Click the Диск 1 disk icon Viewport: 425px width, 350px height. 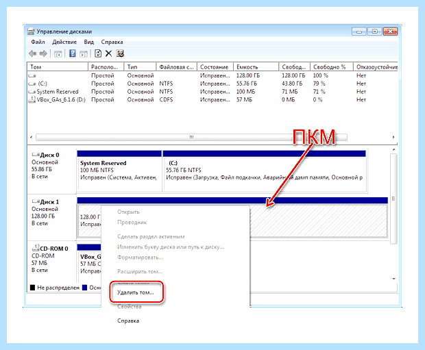click(x=36, y=201)
